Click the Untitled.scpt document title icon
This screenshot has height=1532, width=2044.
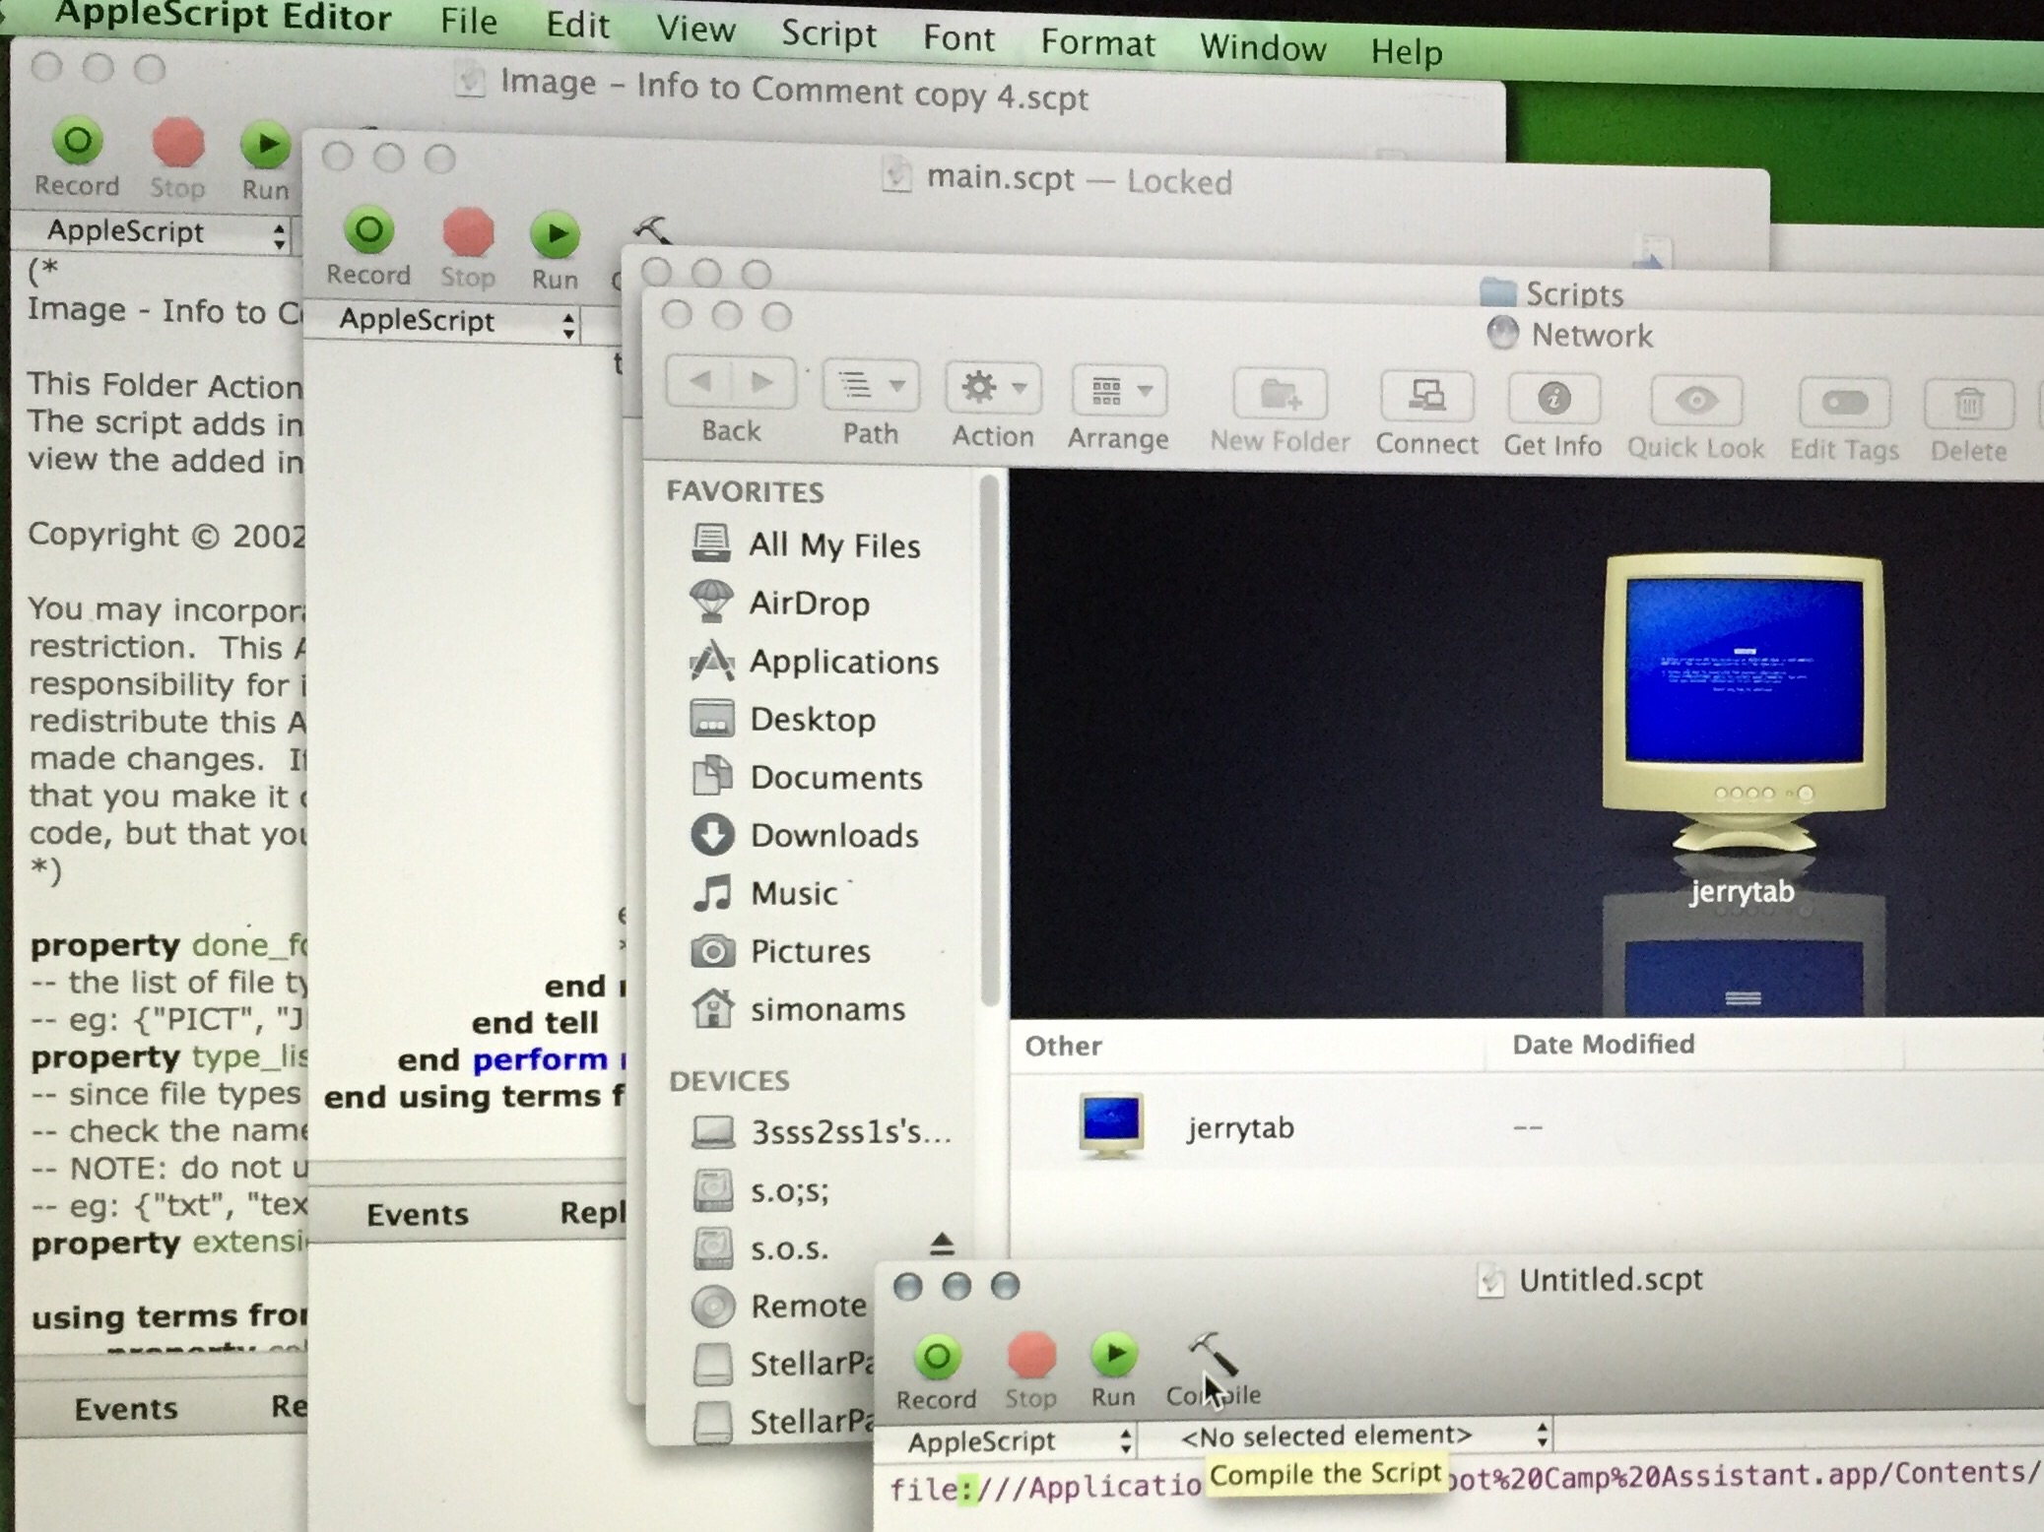pyautogui.click(x=1490, y=1280)
